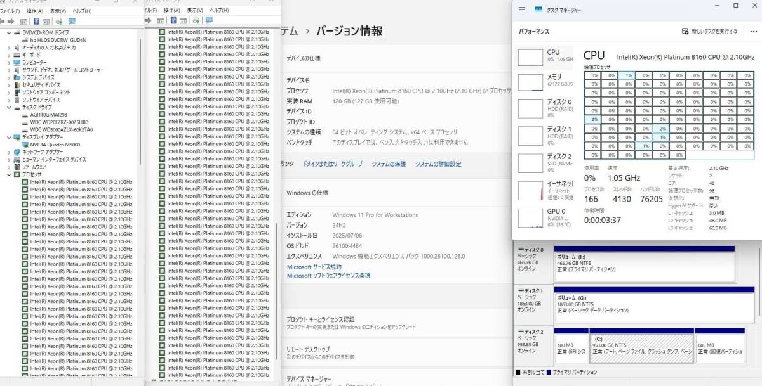
Task: Collapse DVD/CD-ROM ドライブ node
Action: point(8,32)
